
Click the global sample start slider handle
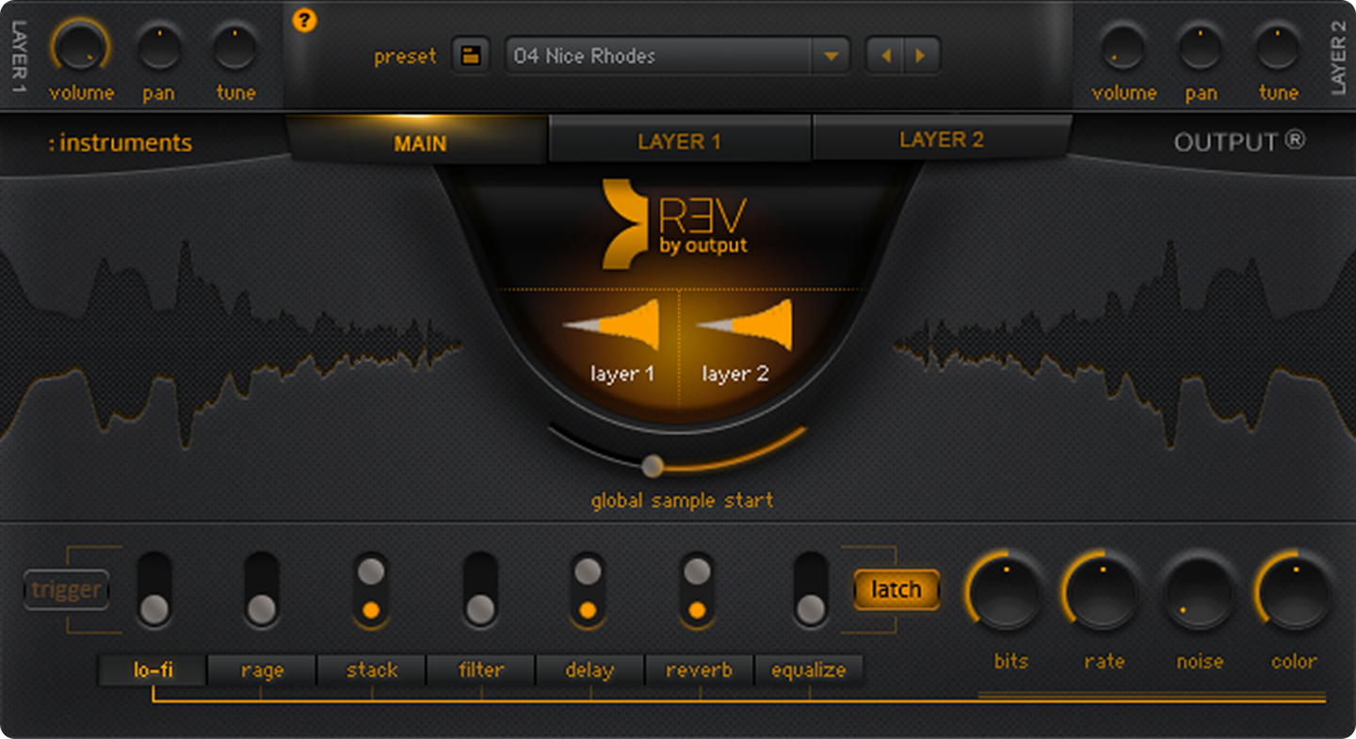(x=652, y=465)
